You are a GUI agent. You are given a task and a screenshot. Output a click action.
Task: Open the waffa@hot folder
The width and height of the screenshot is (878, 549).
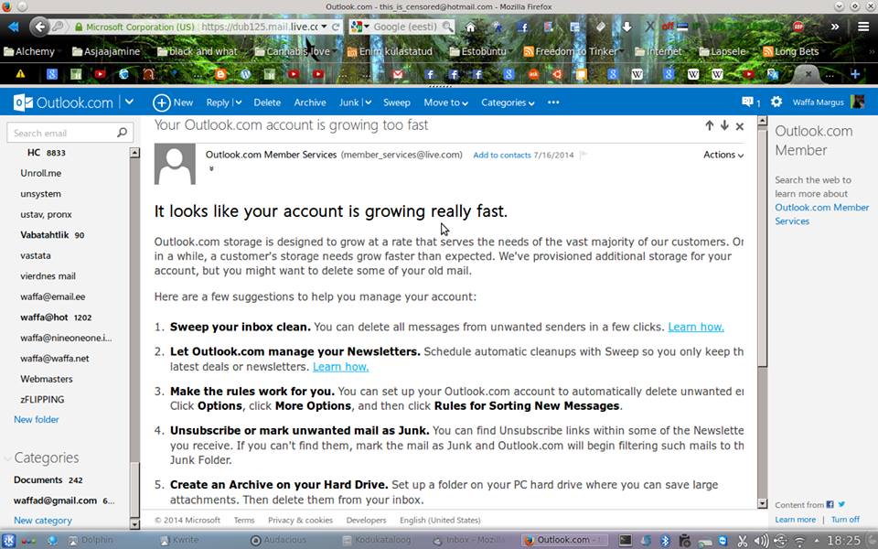coord(56,318)
